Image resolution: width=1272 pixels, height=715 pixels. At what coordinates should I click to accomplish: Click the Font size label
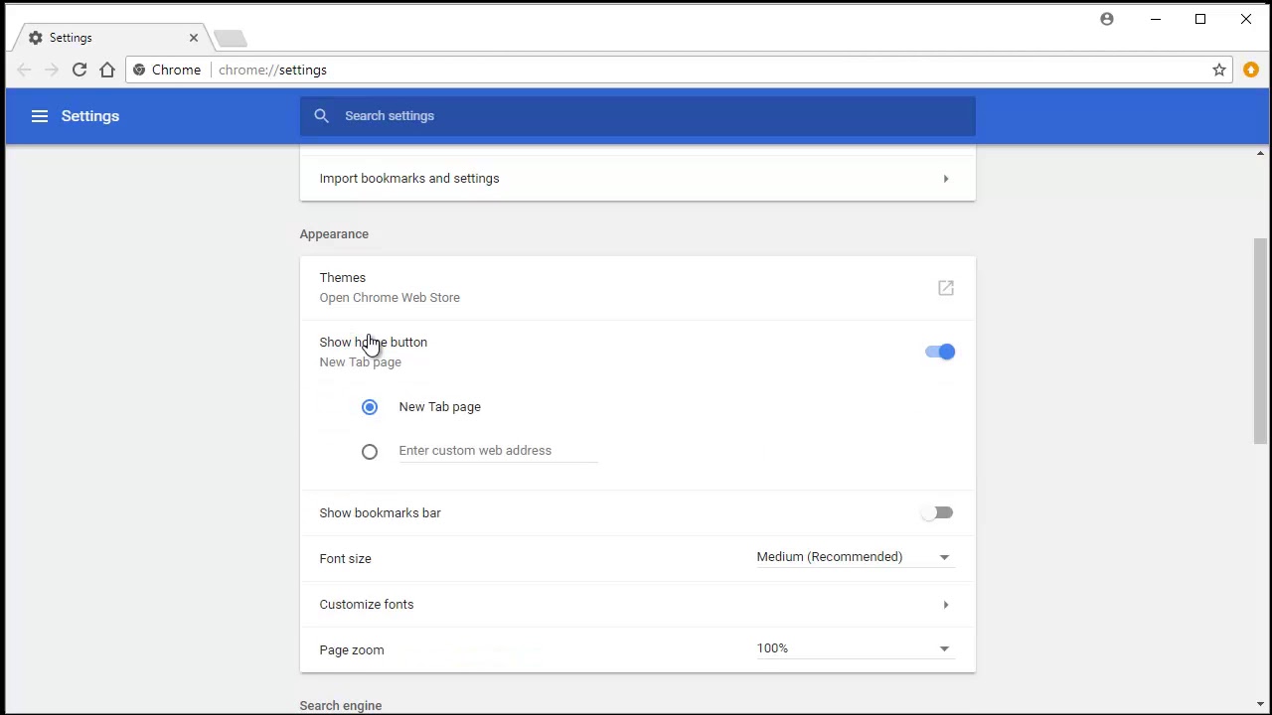click(345, 559)
